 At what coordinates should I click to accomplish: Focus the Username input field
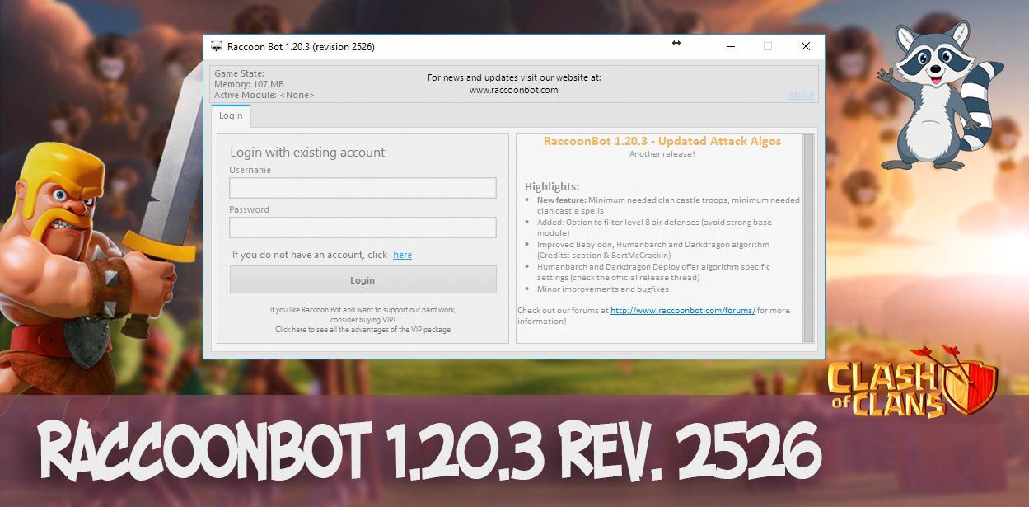click(x=362, y=188)
